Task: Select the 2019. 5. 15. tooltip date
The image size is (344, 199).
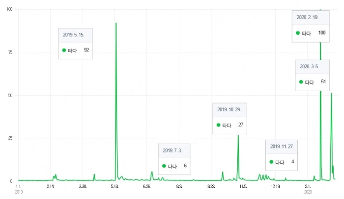Action: pos(74,35)
